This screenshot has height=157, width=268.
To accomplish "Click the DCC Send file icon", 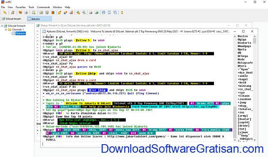I will [60, 12].
